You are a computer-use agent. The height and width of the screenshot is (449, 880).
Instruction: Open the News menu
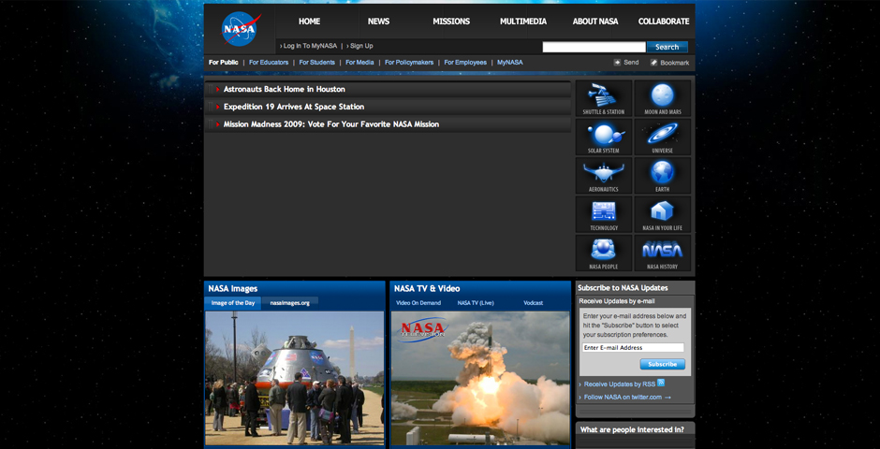[379, 22]
